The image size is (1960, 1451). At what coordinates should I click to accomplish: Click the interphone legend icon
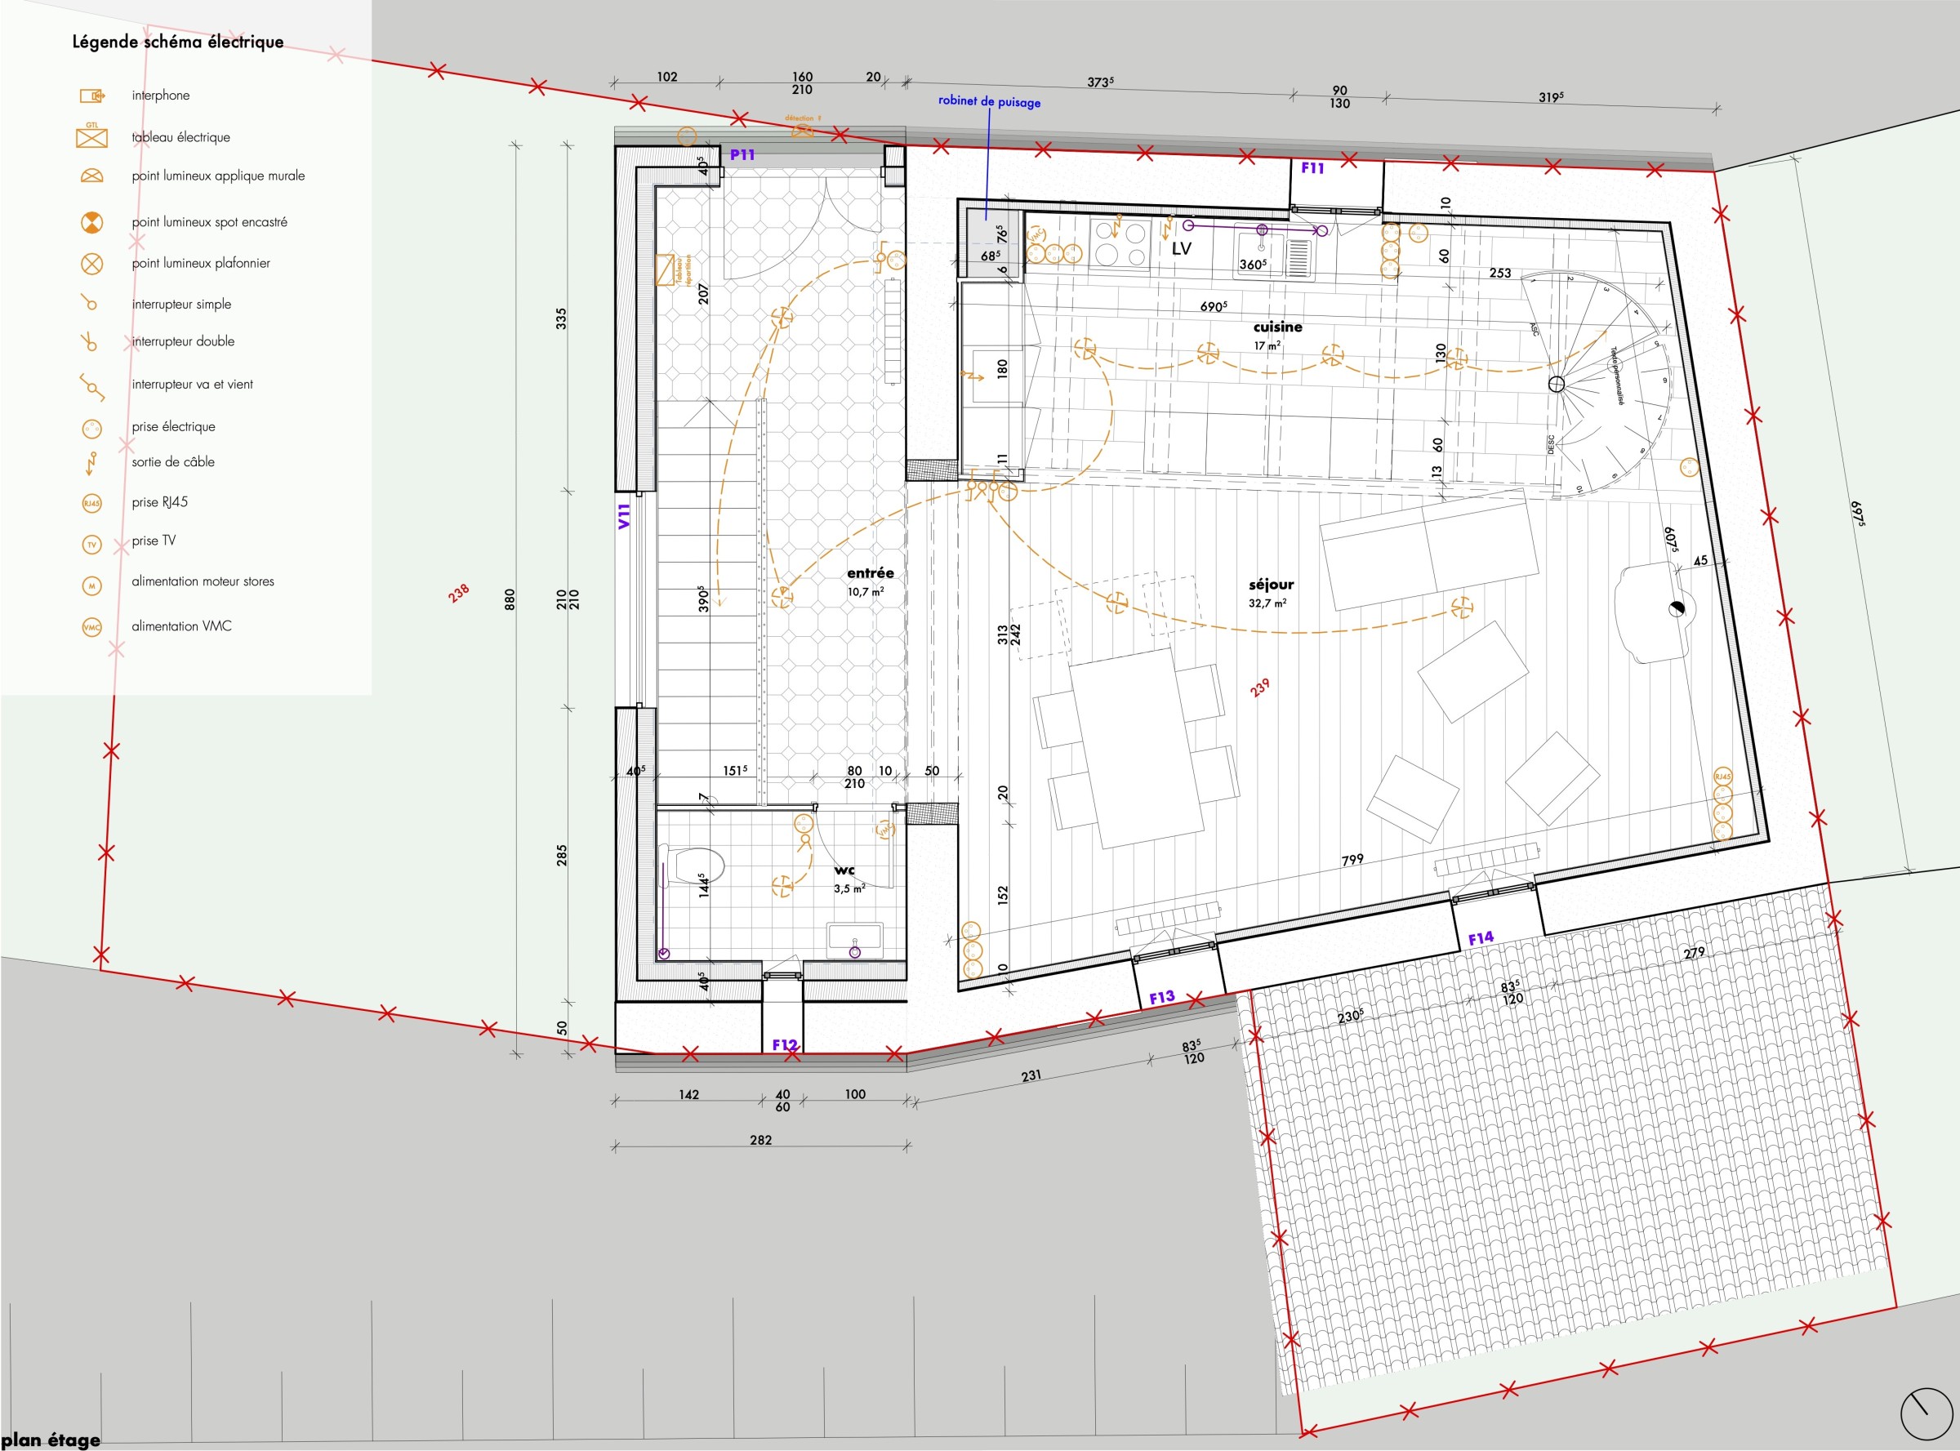(x=92, y=96)
